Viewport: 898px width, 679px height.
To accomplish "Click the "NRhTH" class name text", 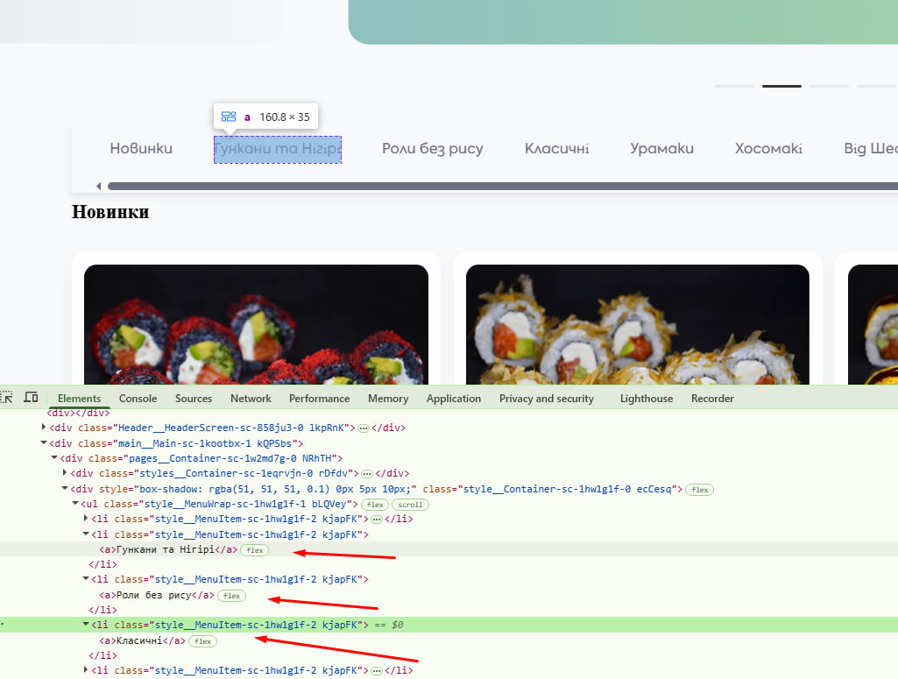I will [316, 458].
